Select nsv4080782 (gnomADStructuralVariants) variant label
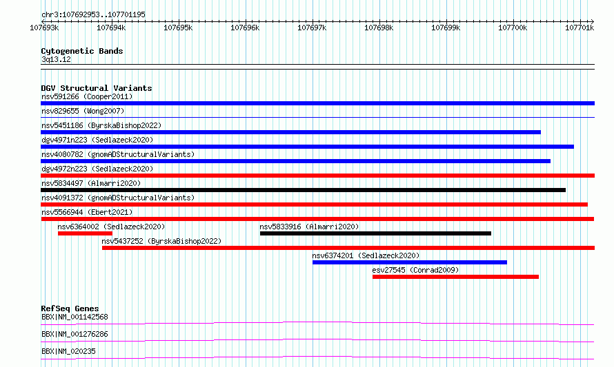The image size is (614, 367). coord(118,154)
